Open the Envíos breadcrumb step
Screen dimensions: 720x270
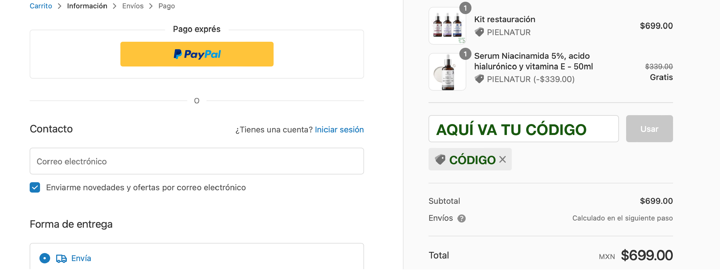[x=133, y=6]
